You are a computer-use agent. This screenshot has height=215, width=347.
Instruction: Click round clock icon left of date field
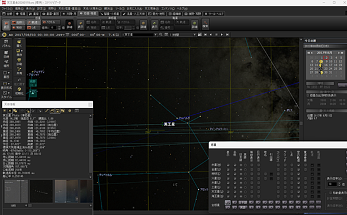coord(4,35)
